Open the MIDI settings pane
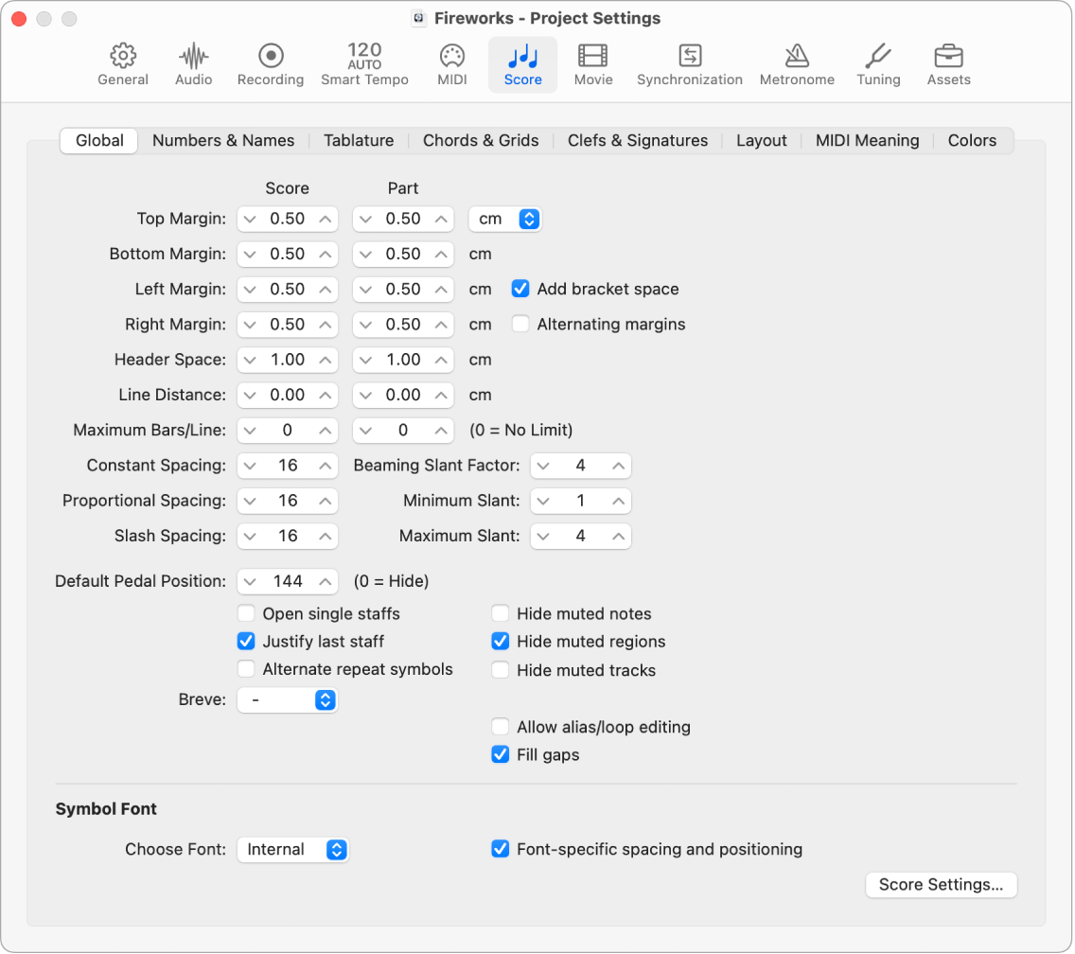The image size is (1075, 954). pos(451,62)
